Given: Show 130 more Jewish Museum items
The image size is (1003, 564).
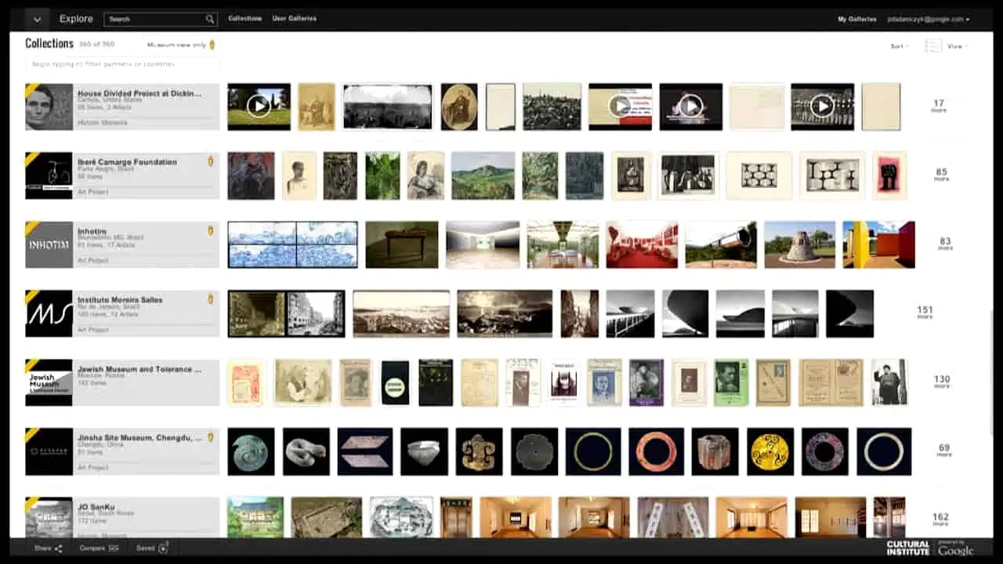Looking at the screenshot, I should coord(942,381).
